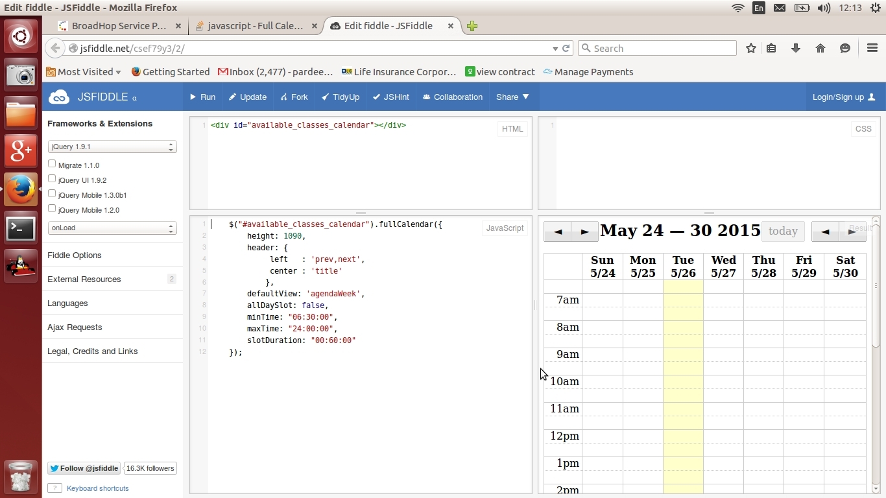Click inside the CSS editor panel
This screenshot has width=886, height=498.
click(709, 163)
